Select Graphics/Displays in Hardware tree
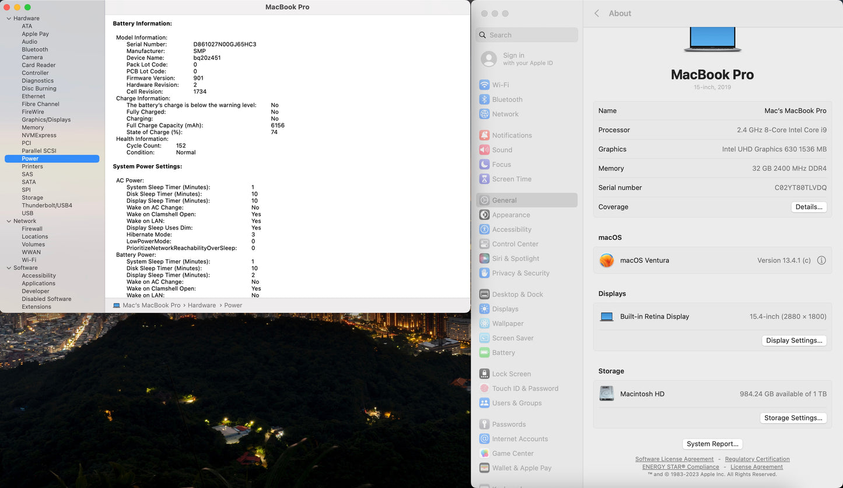This screenshot has height=488, width=843. [x=46, y=120]
